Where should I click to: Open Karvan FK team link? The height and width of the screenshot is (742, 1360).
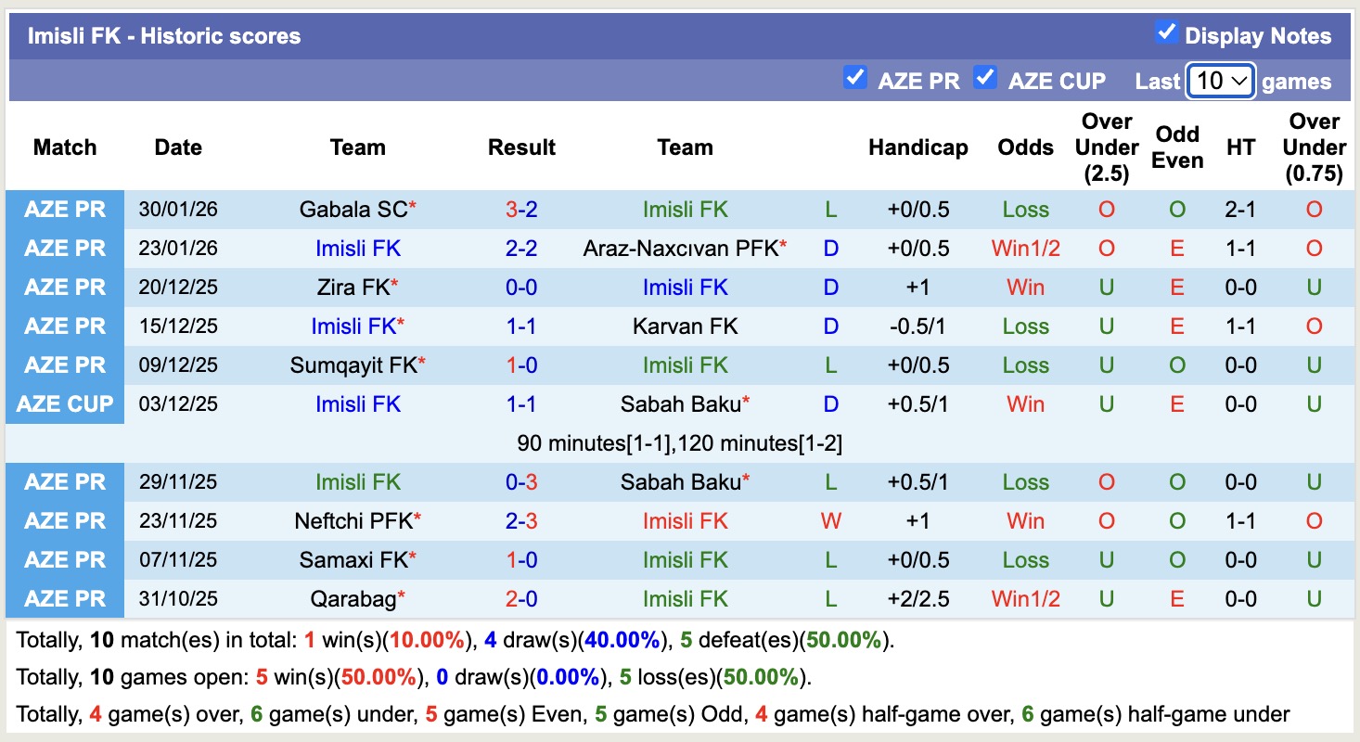685,326
